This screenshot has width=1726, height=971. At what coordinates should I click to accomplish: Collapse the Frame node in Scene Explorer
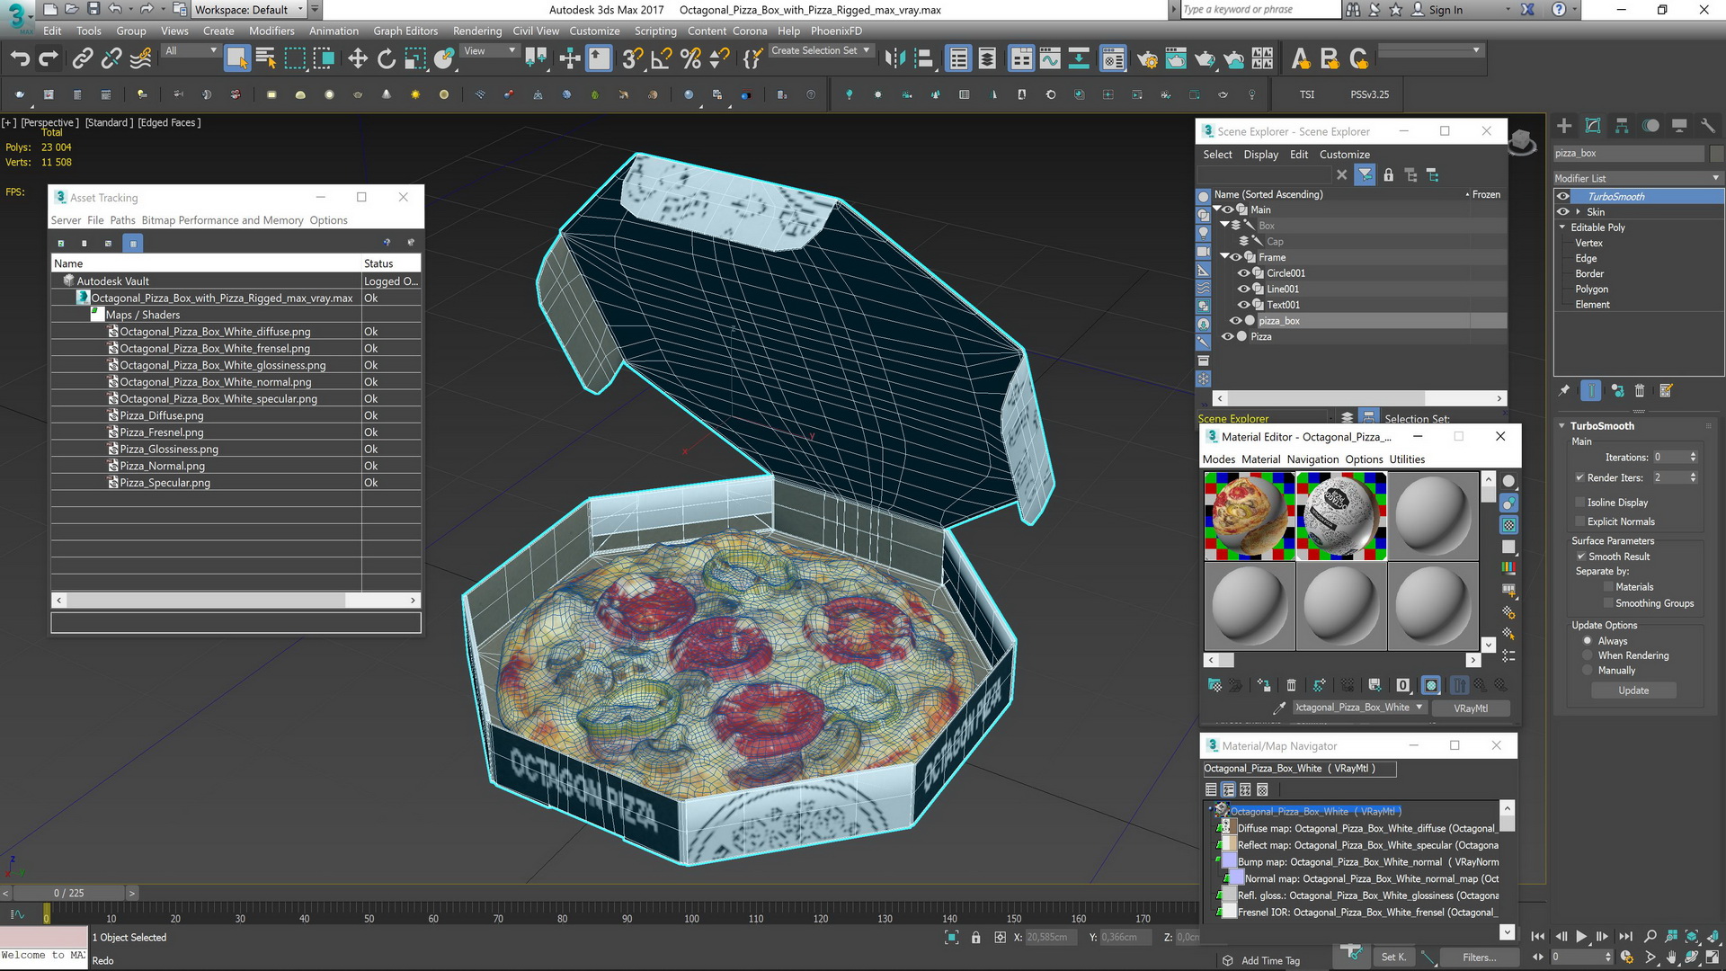[x=1224, y=257]
